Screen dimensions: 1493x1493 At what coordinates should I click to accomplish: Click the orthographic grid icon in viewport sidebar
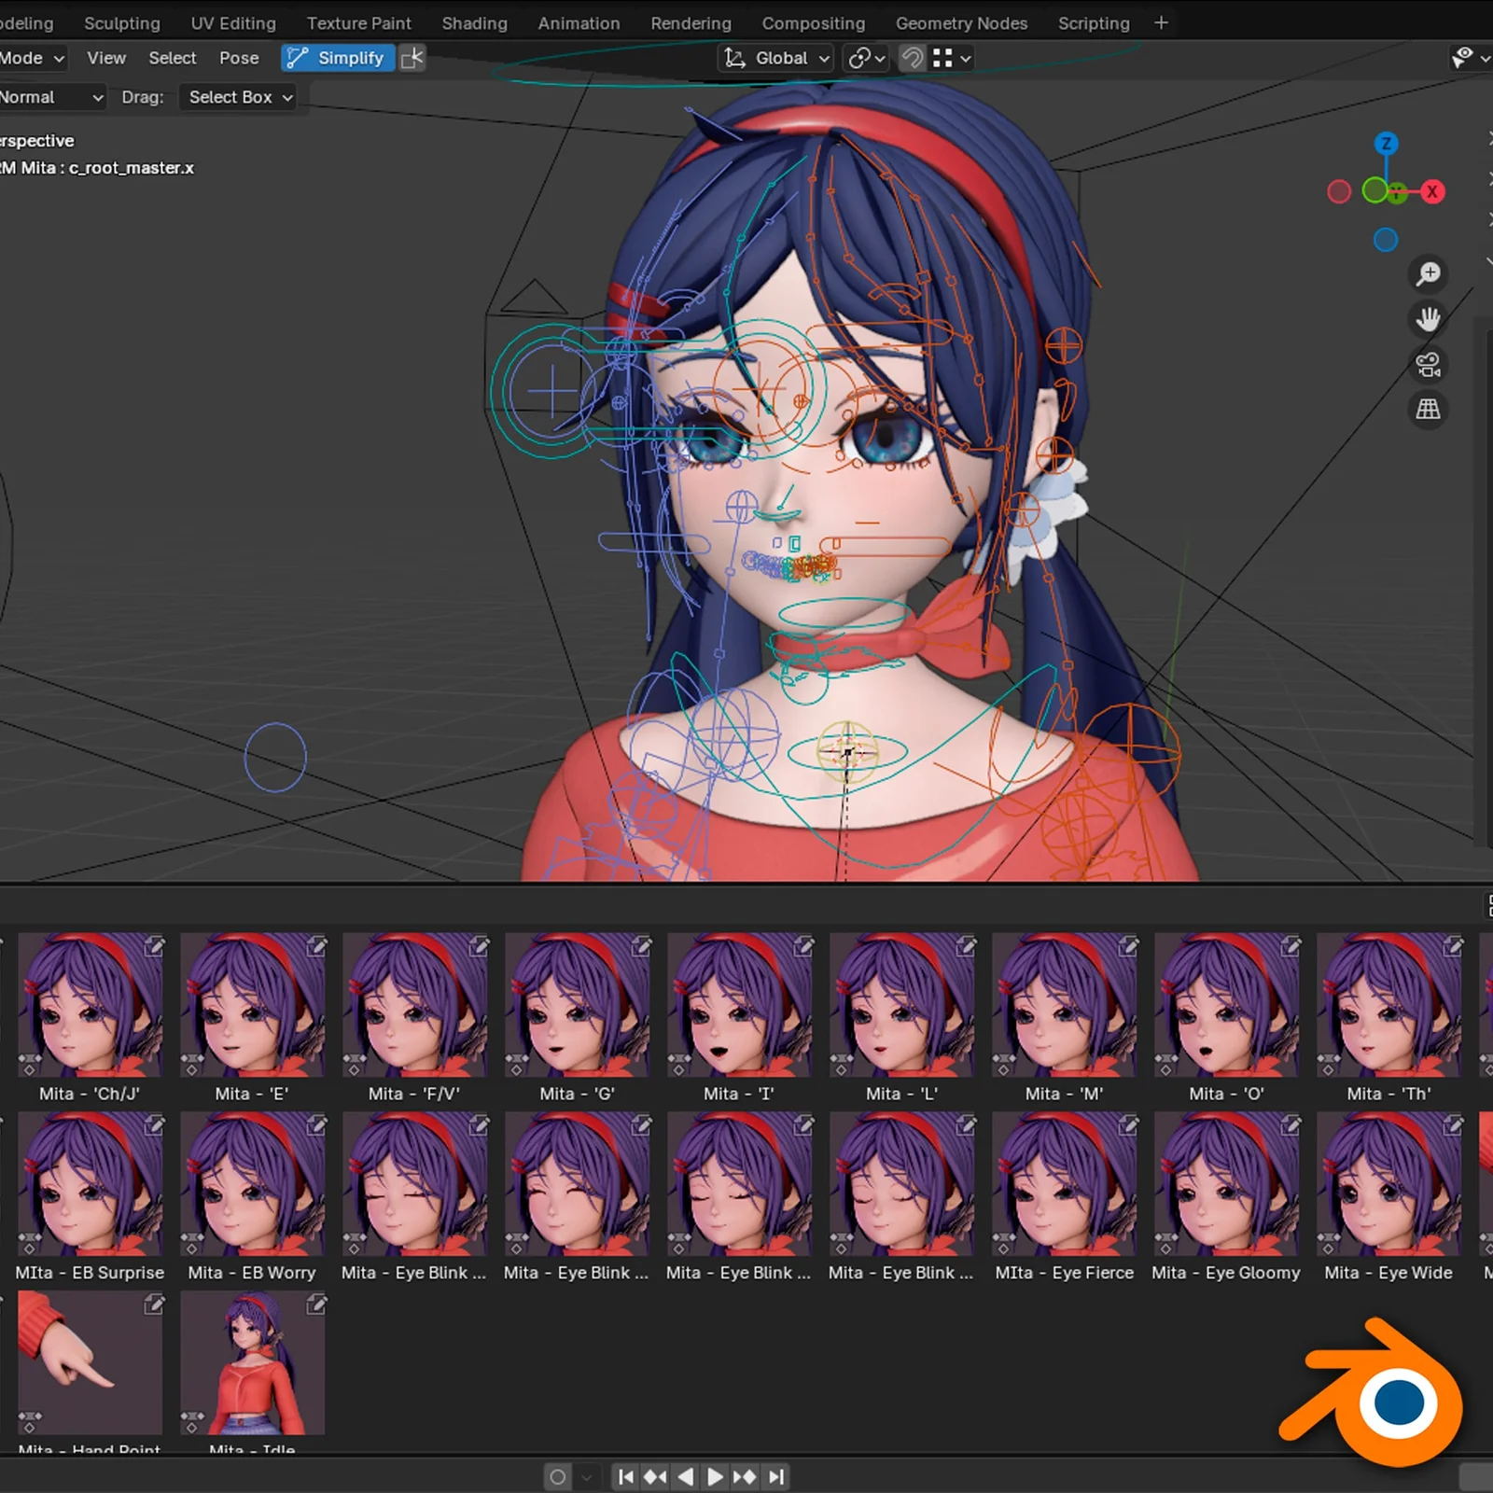(1427, 409)
